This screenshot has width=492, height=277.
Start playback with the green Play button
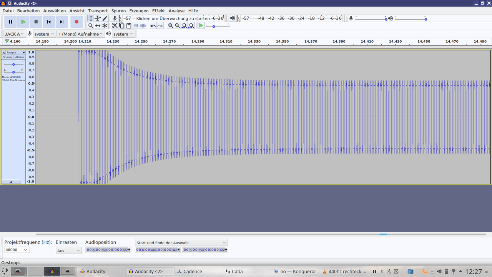(x=23, y=22)
